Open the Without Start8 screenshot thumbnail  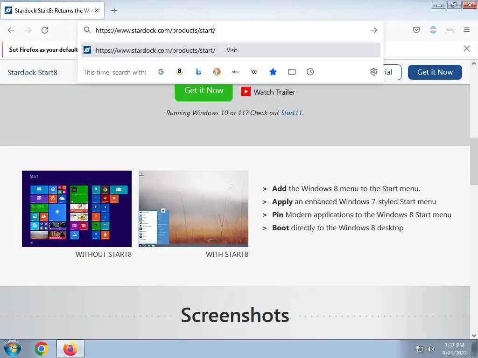pyautogui.click(x=77, y=209)
